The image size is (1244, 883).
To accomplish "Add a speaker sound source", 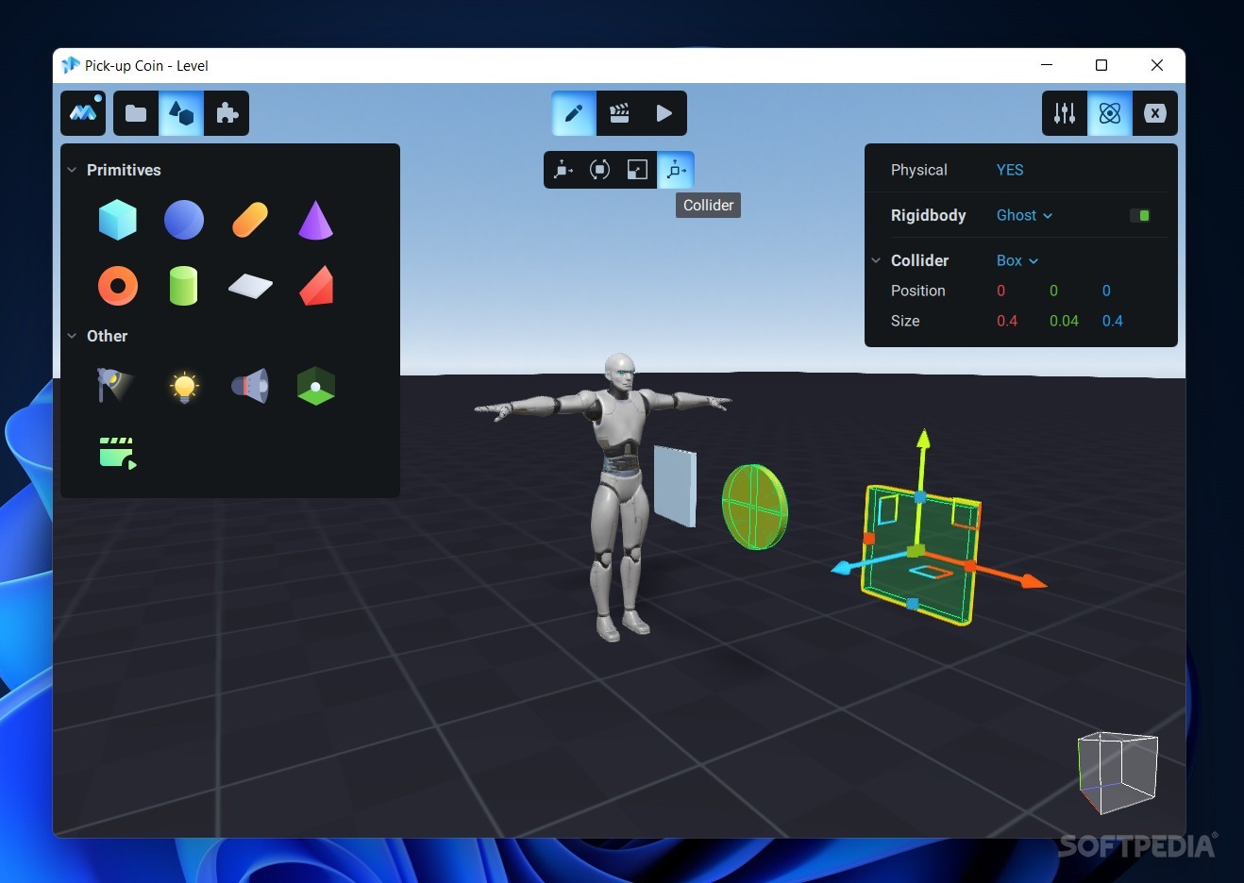I will tap(250, 386).
